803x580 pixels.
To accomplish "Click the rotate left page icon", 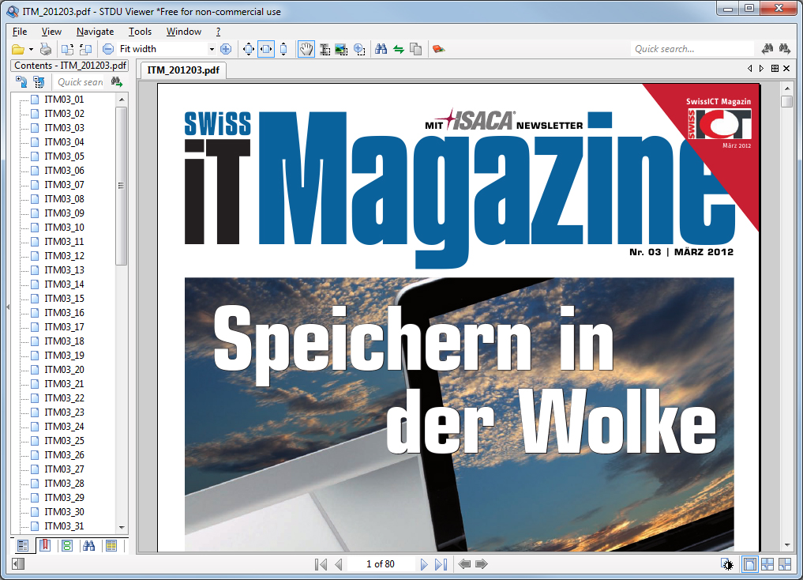I will point(68,49).
